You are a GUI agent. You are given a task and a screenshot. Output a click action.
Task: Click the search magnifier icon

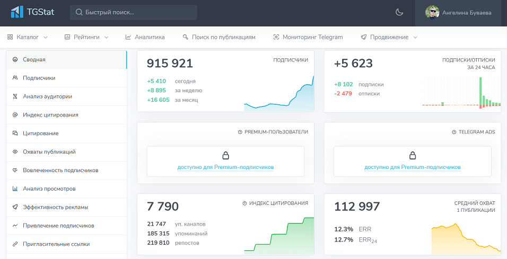79,12
